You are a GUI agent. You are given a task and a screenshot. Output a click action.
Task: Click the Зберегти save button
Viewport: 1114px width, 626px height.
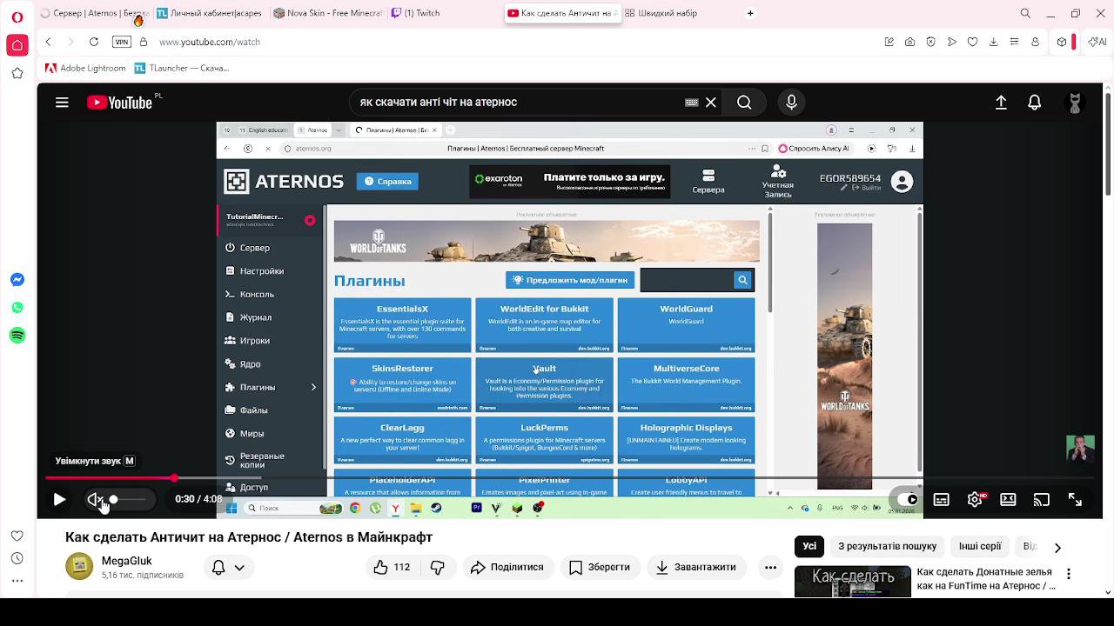click(599, 568)
